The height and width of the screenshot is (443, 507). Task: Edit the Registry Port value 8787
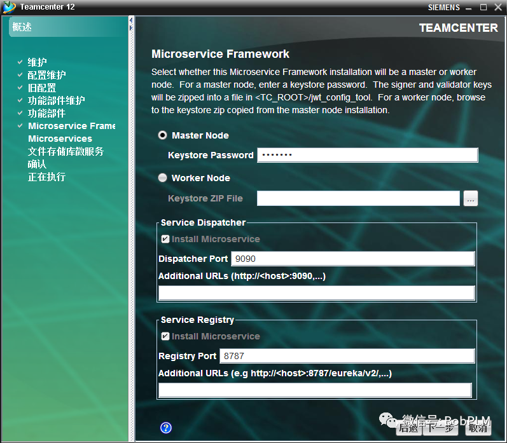pos(347,356)
